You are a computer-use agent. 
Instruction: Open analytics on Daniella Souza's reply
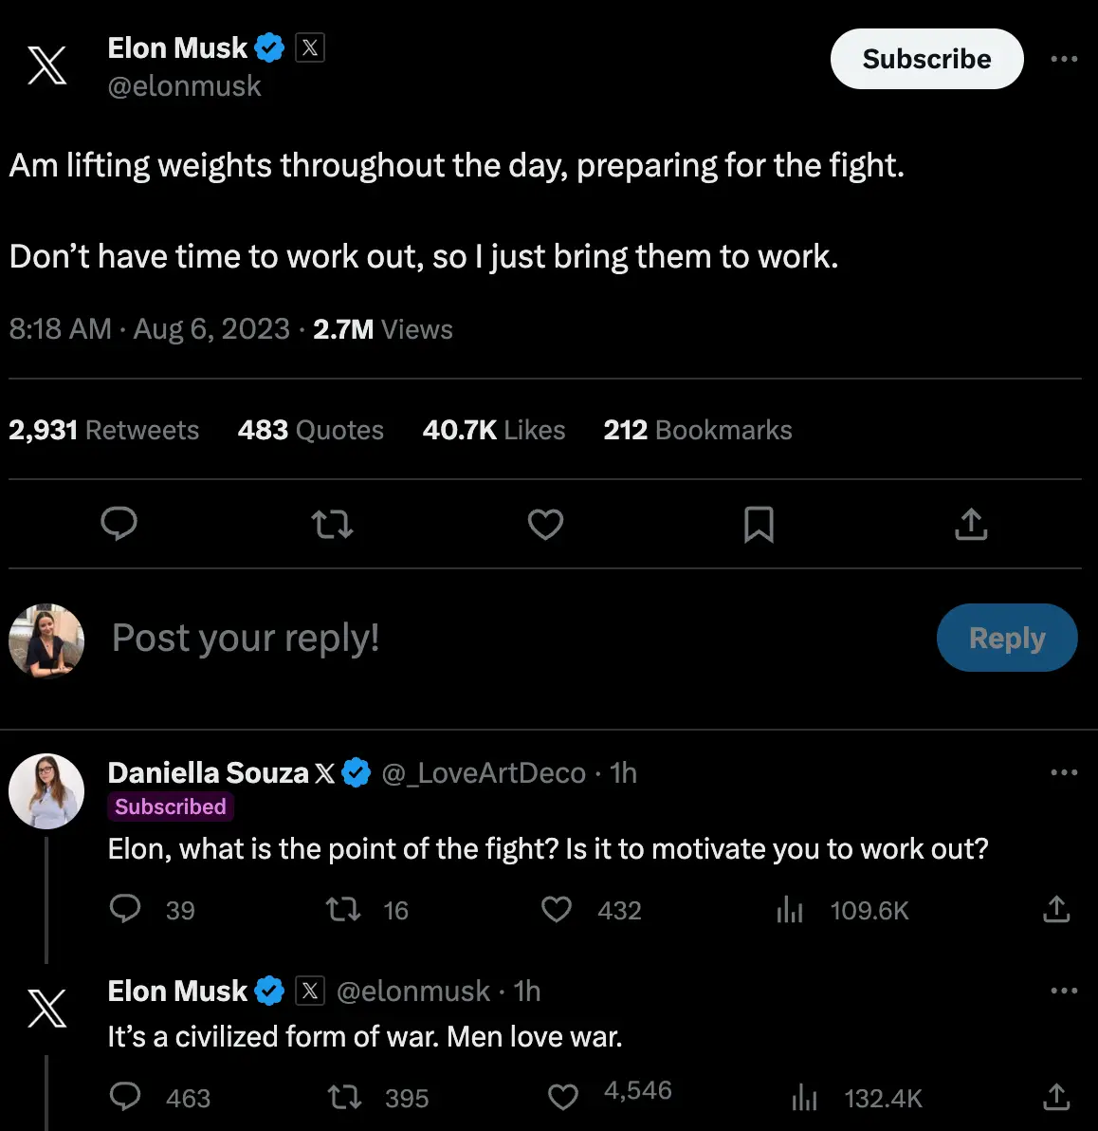[789, 910]
